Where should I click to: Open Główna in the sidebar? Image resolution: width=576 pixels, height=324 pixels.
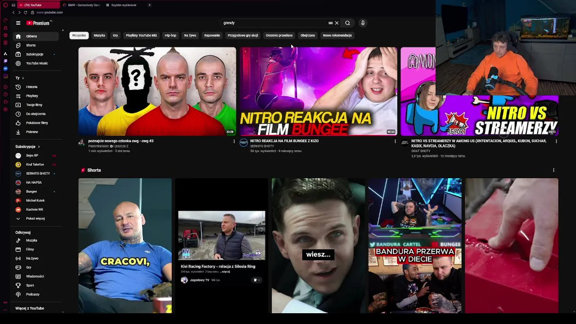(36, 36)
